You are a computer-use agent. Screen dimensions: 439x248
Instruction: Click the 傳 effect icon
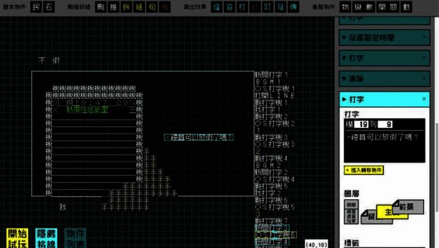click(x=294, y=7)
